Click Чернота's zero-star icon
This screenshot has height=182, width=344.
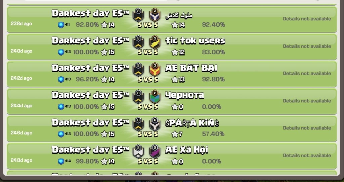tap(175, 107)
